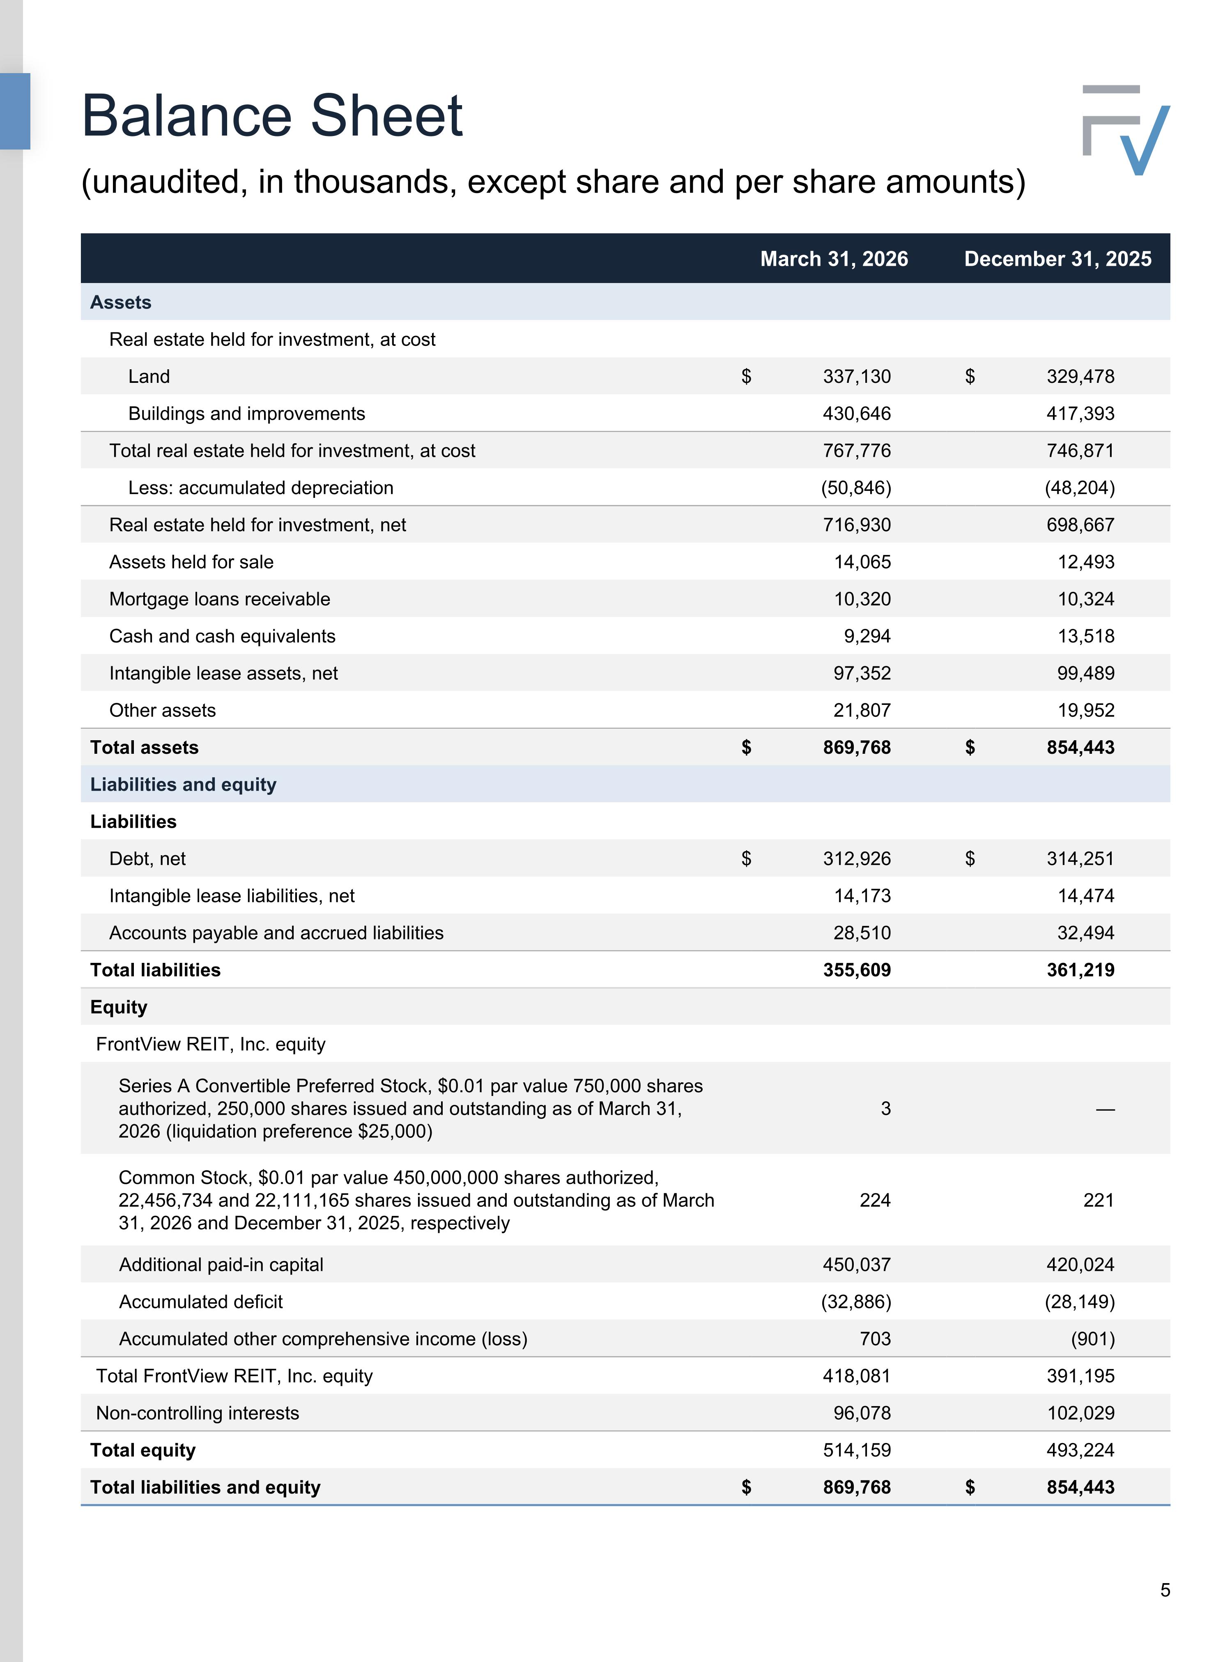Click the "Total assets" row label
Image resolution: width=1232 pixels, height=1662 pixels.
click(145, 748)
